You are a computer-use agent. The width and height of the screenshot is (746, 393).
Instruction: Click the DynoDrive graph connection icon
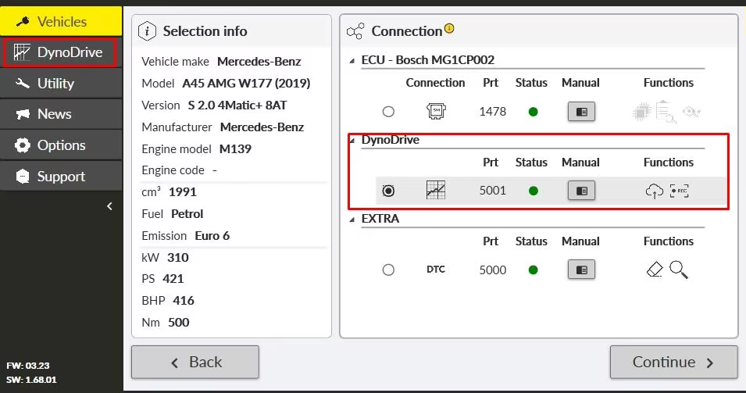[435, 191]
